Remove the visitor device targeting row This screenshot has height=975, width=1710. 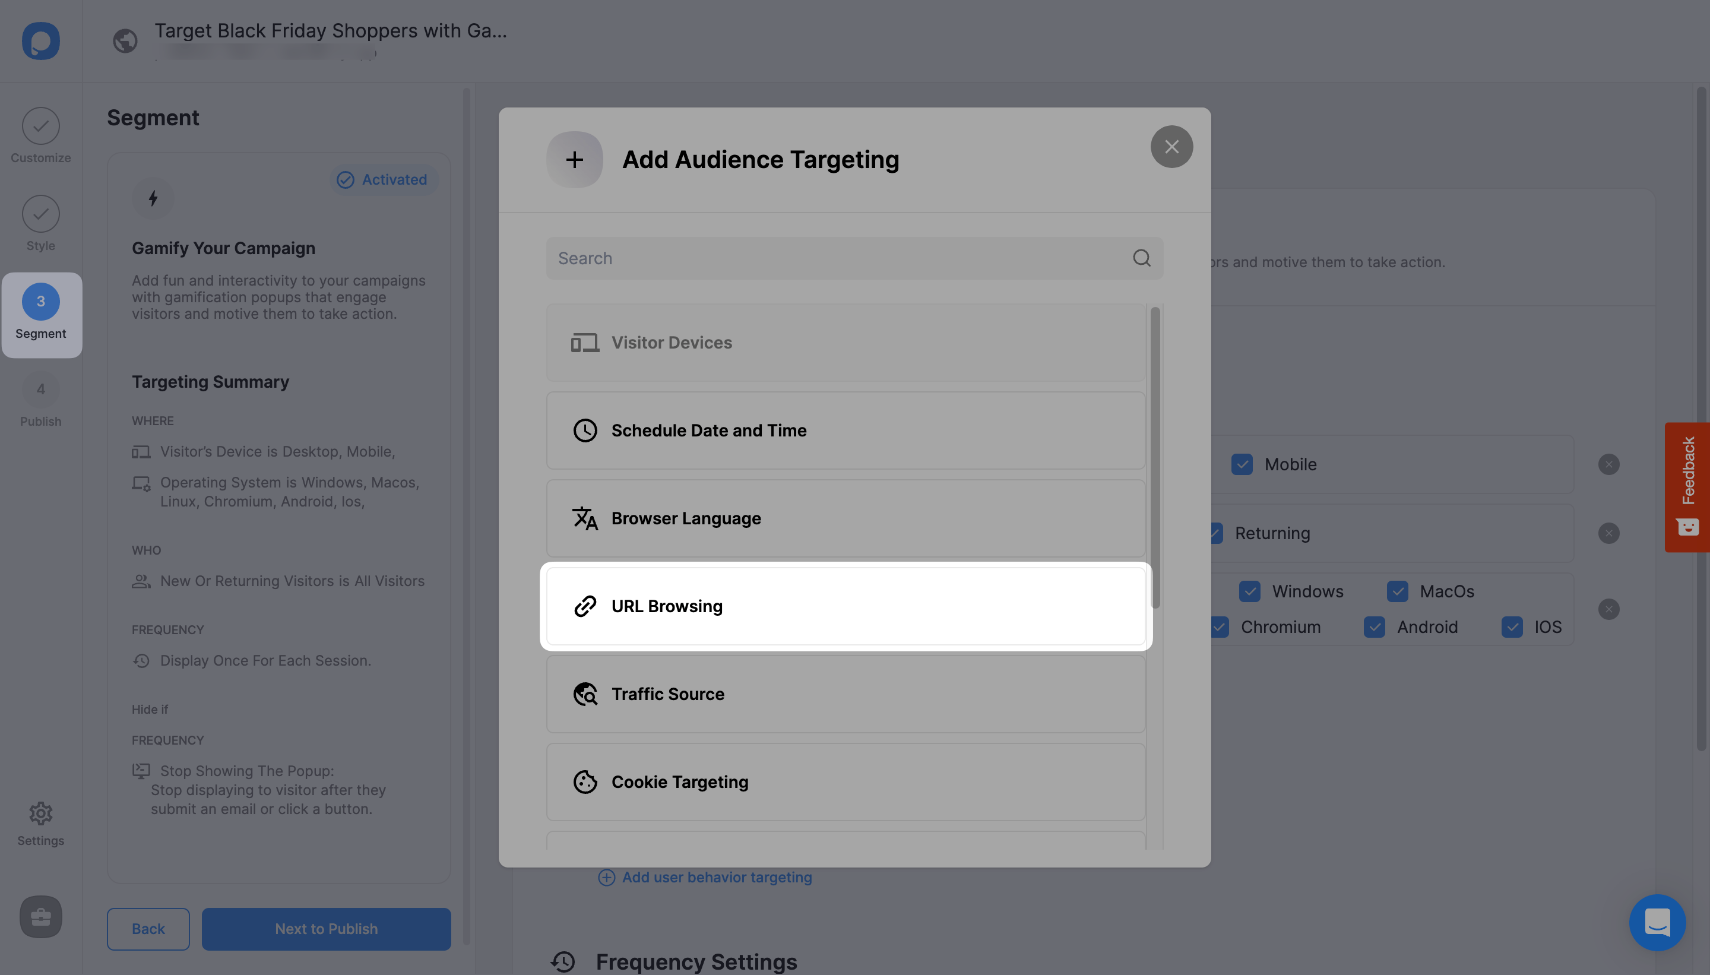click(x=1608, y=464)
